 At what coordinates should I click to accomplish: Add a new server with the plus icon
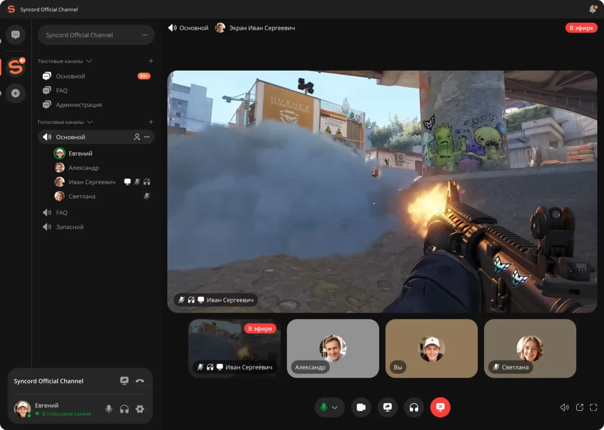[15, 93]
